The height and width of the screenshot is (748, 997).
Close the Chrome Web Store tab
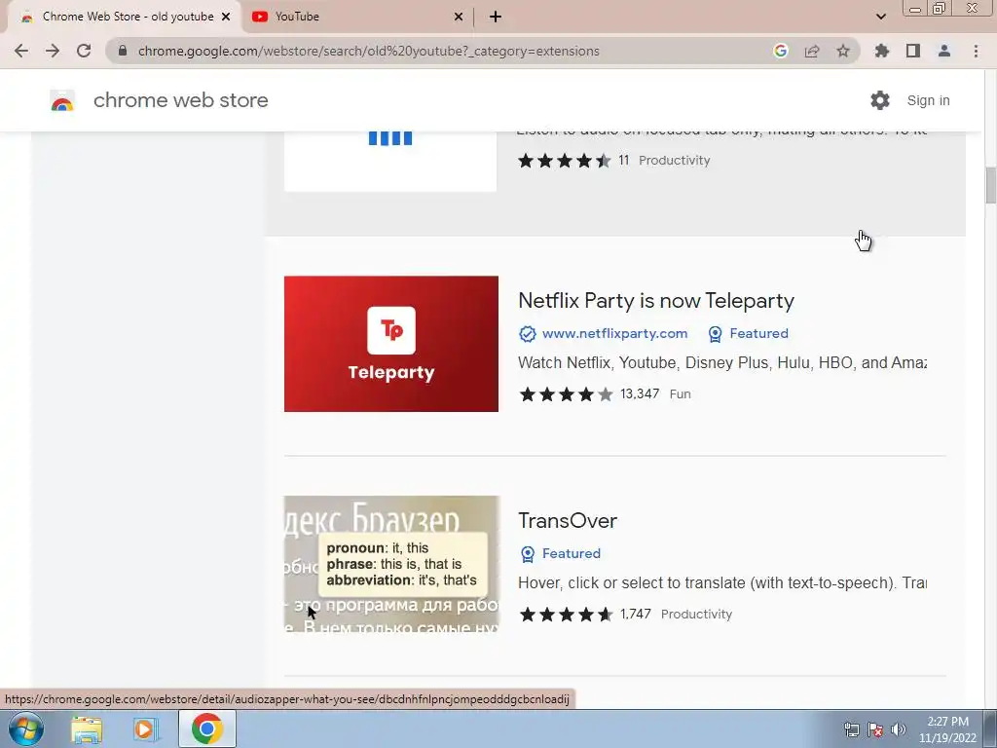pyautogui.click(x=226, y=17)
